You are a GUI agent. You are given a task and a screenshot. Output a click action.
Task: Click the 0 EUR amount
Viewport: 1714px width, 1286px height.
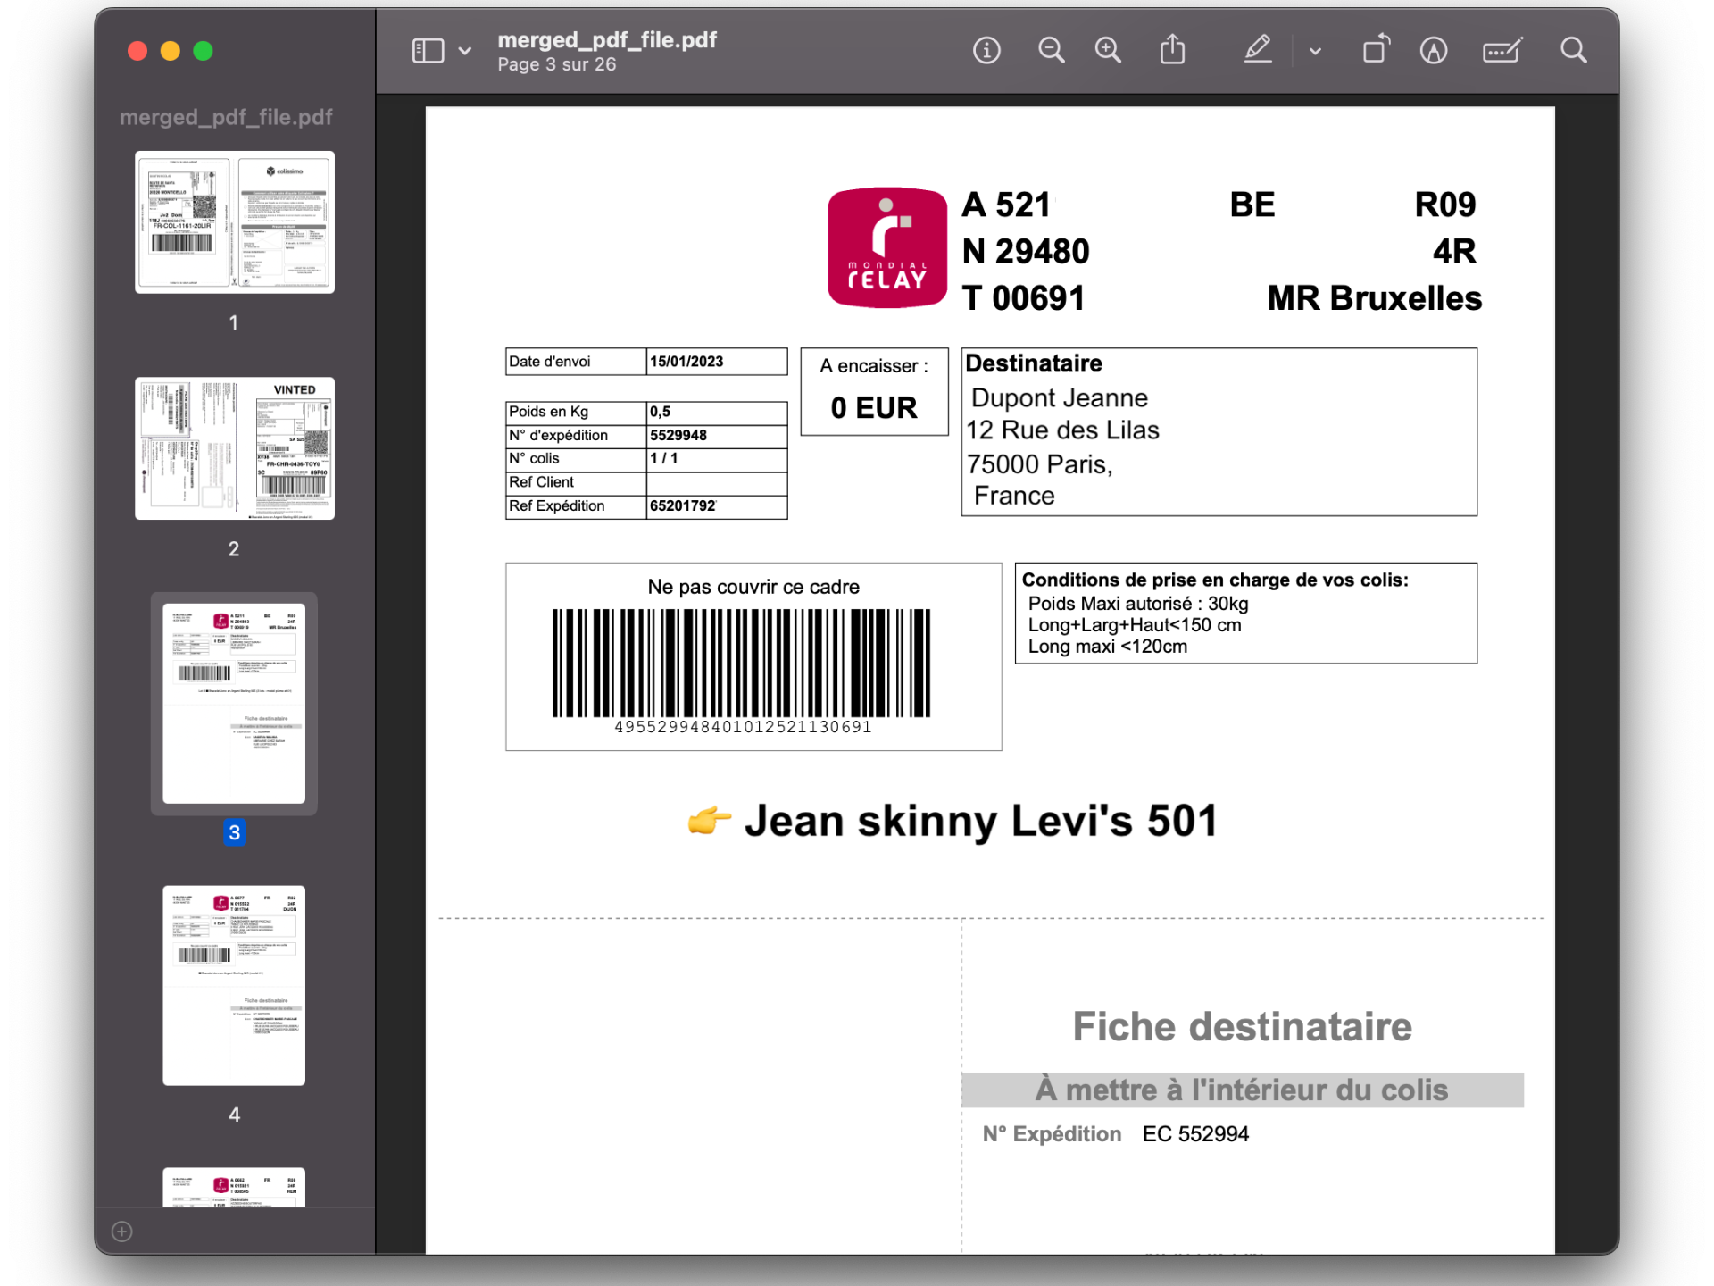point(874,408)
